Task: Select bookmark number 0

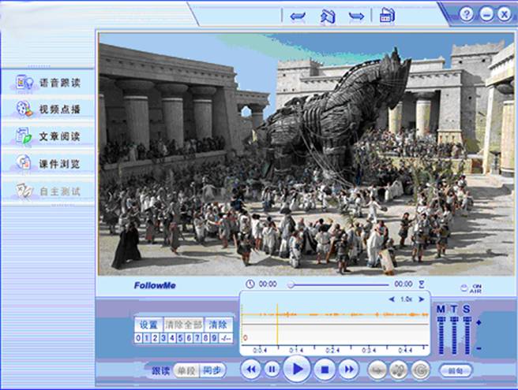Action: pyautogui.click(x=138, y=338)
